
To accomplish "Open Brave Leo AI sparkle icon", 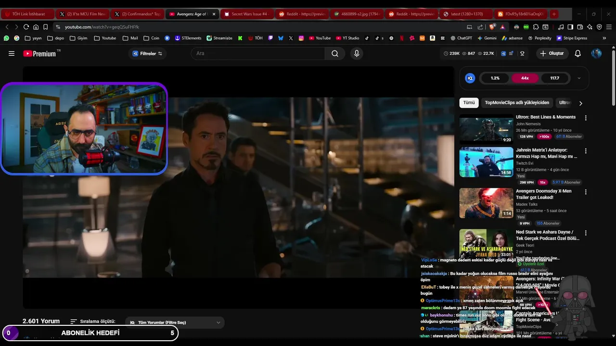I will coord(590,27).
